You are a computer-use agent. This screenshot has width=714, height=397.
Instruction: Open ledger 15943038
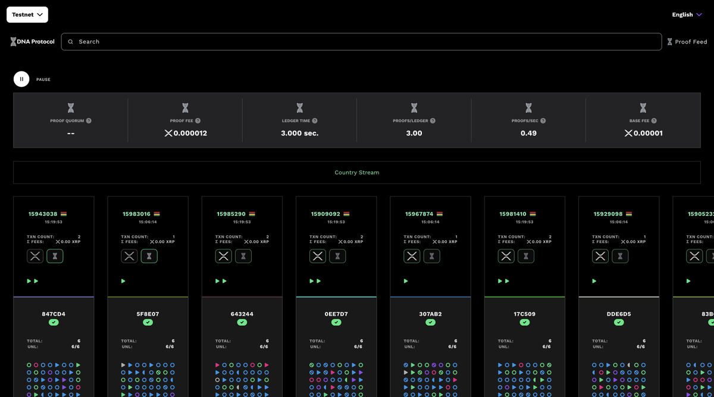(43, 214)
